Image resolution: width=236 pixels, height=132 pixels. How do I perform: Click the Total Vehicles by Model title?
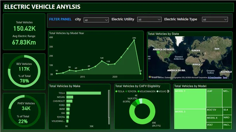coord(190,86)
